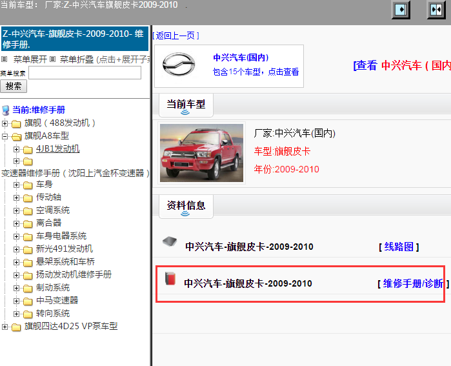The width and height of the screenshot is (451, 366).
Task: Click the folder icon for 中马变速器
Action: click(28, 301)
